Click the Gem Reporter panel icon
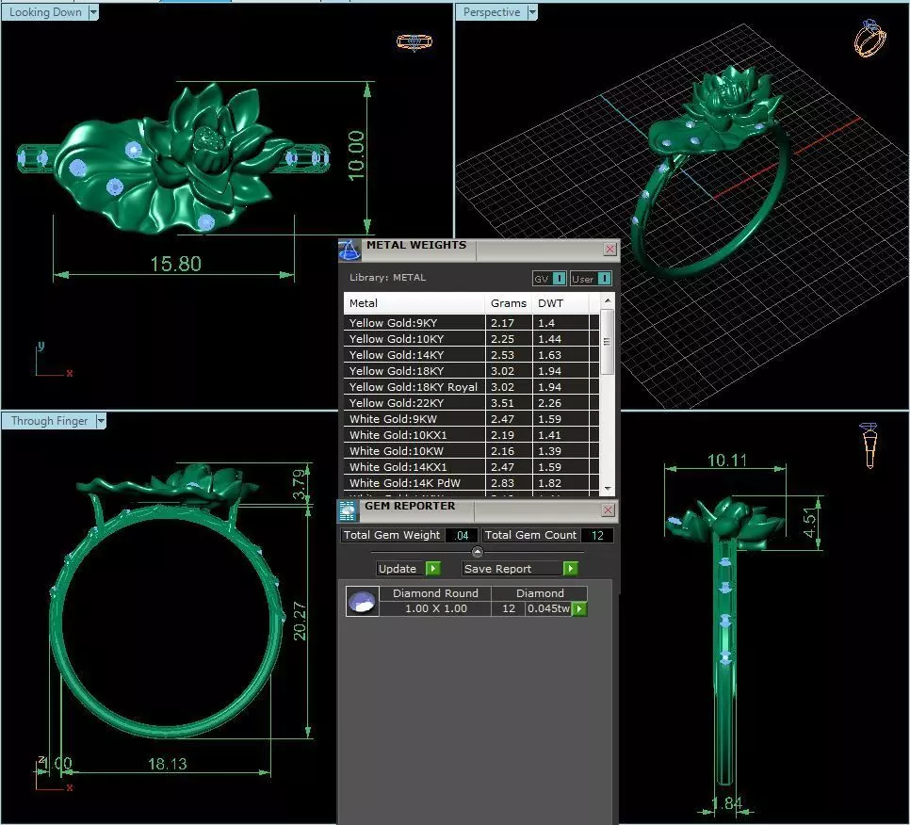 coord(349,510)
